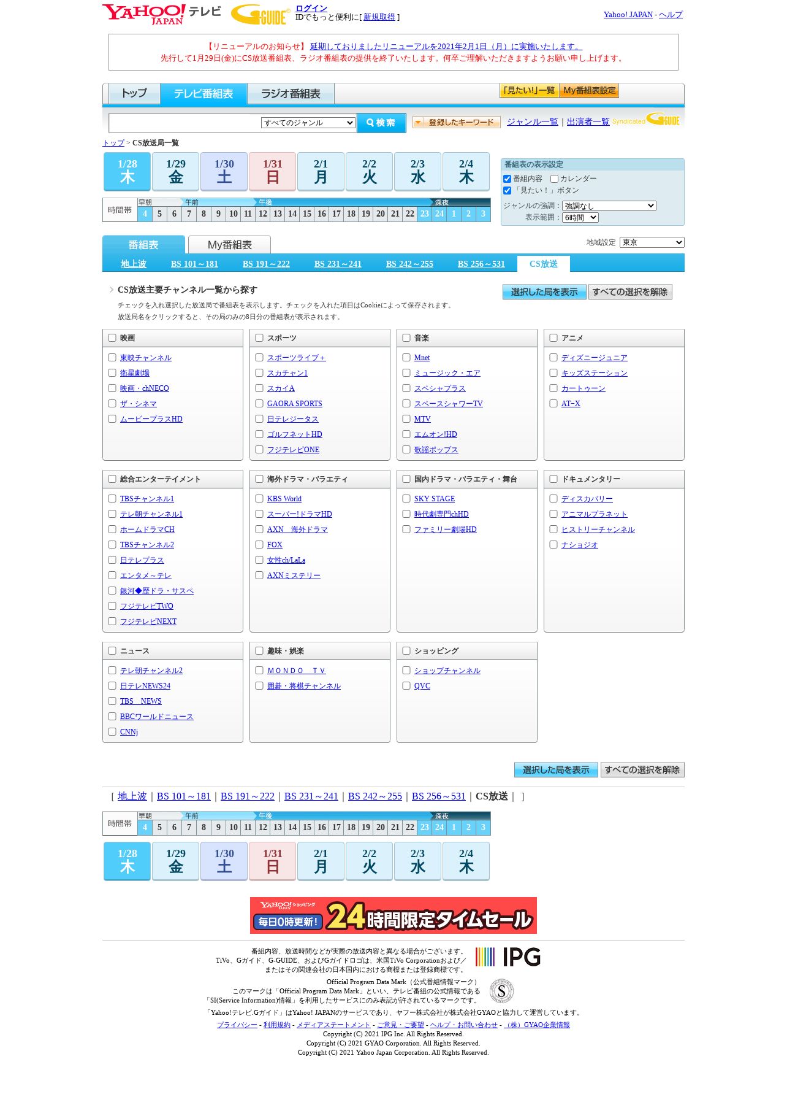Image resolution: width=787 pixels, height=1105 pixels.
Task: Check the スポーツ category checkbox
Action: 259,337
